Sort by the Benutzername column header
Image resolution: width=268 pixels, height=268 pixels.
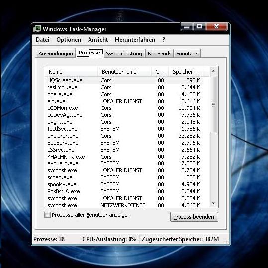pyautogui.click(x=125, y=72)
